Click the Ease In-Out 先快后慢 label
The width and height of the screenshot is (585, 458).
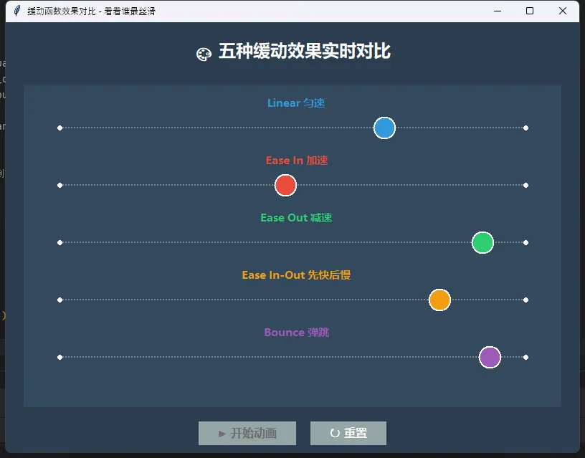point(296,275)
